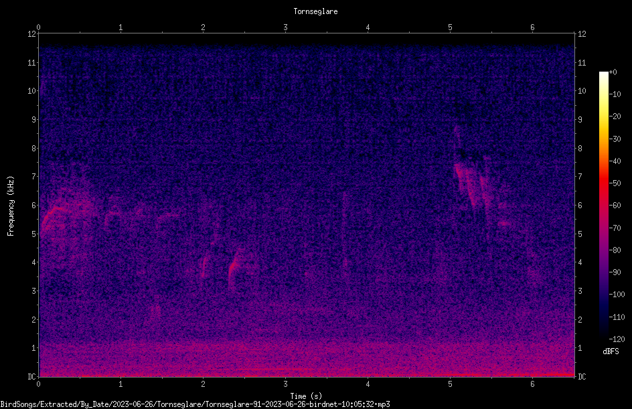Click the +0 value on the color scale
632x409 pixels.
pos(613,72)
